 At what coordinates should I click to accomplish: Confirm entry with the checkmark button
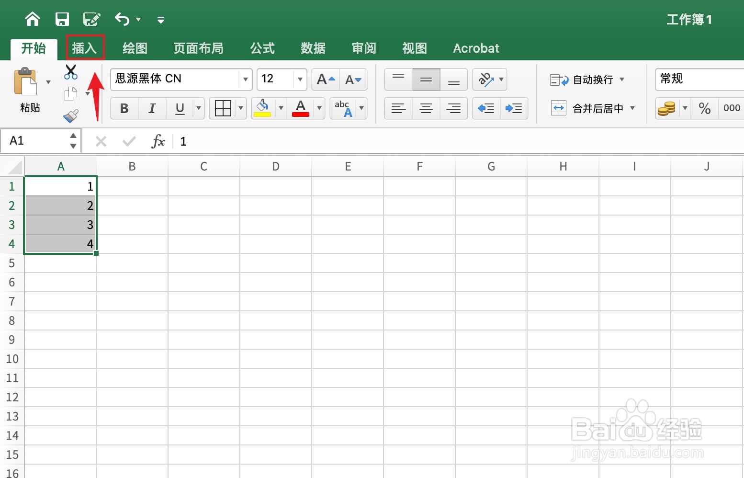[x=129, y=141]
